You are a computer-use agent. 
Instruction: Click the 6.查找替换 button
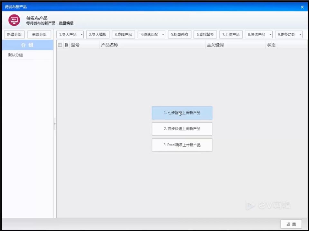[x=205, y=35]
